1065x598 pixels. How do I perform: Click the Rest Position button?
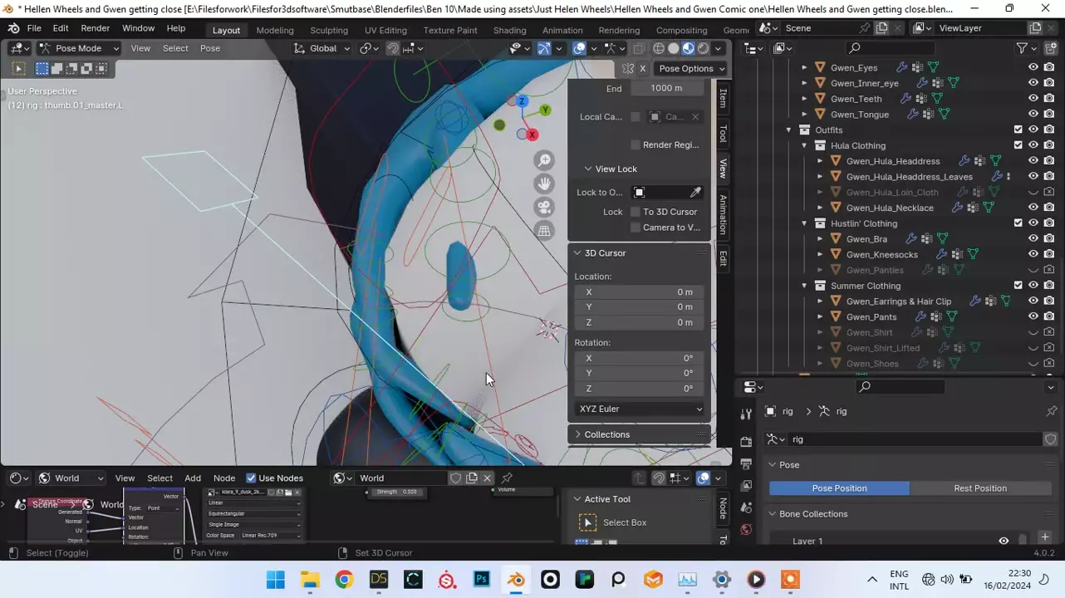pos(979,488)
